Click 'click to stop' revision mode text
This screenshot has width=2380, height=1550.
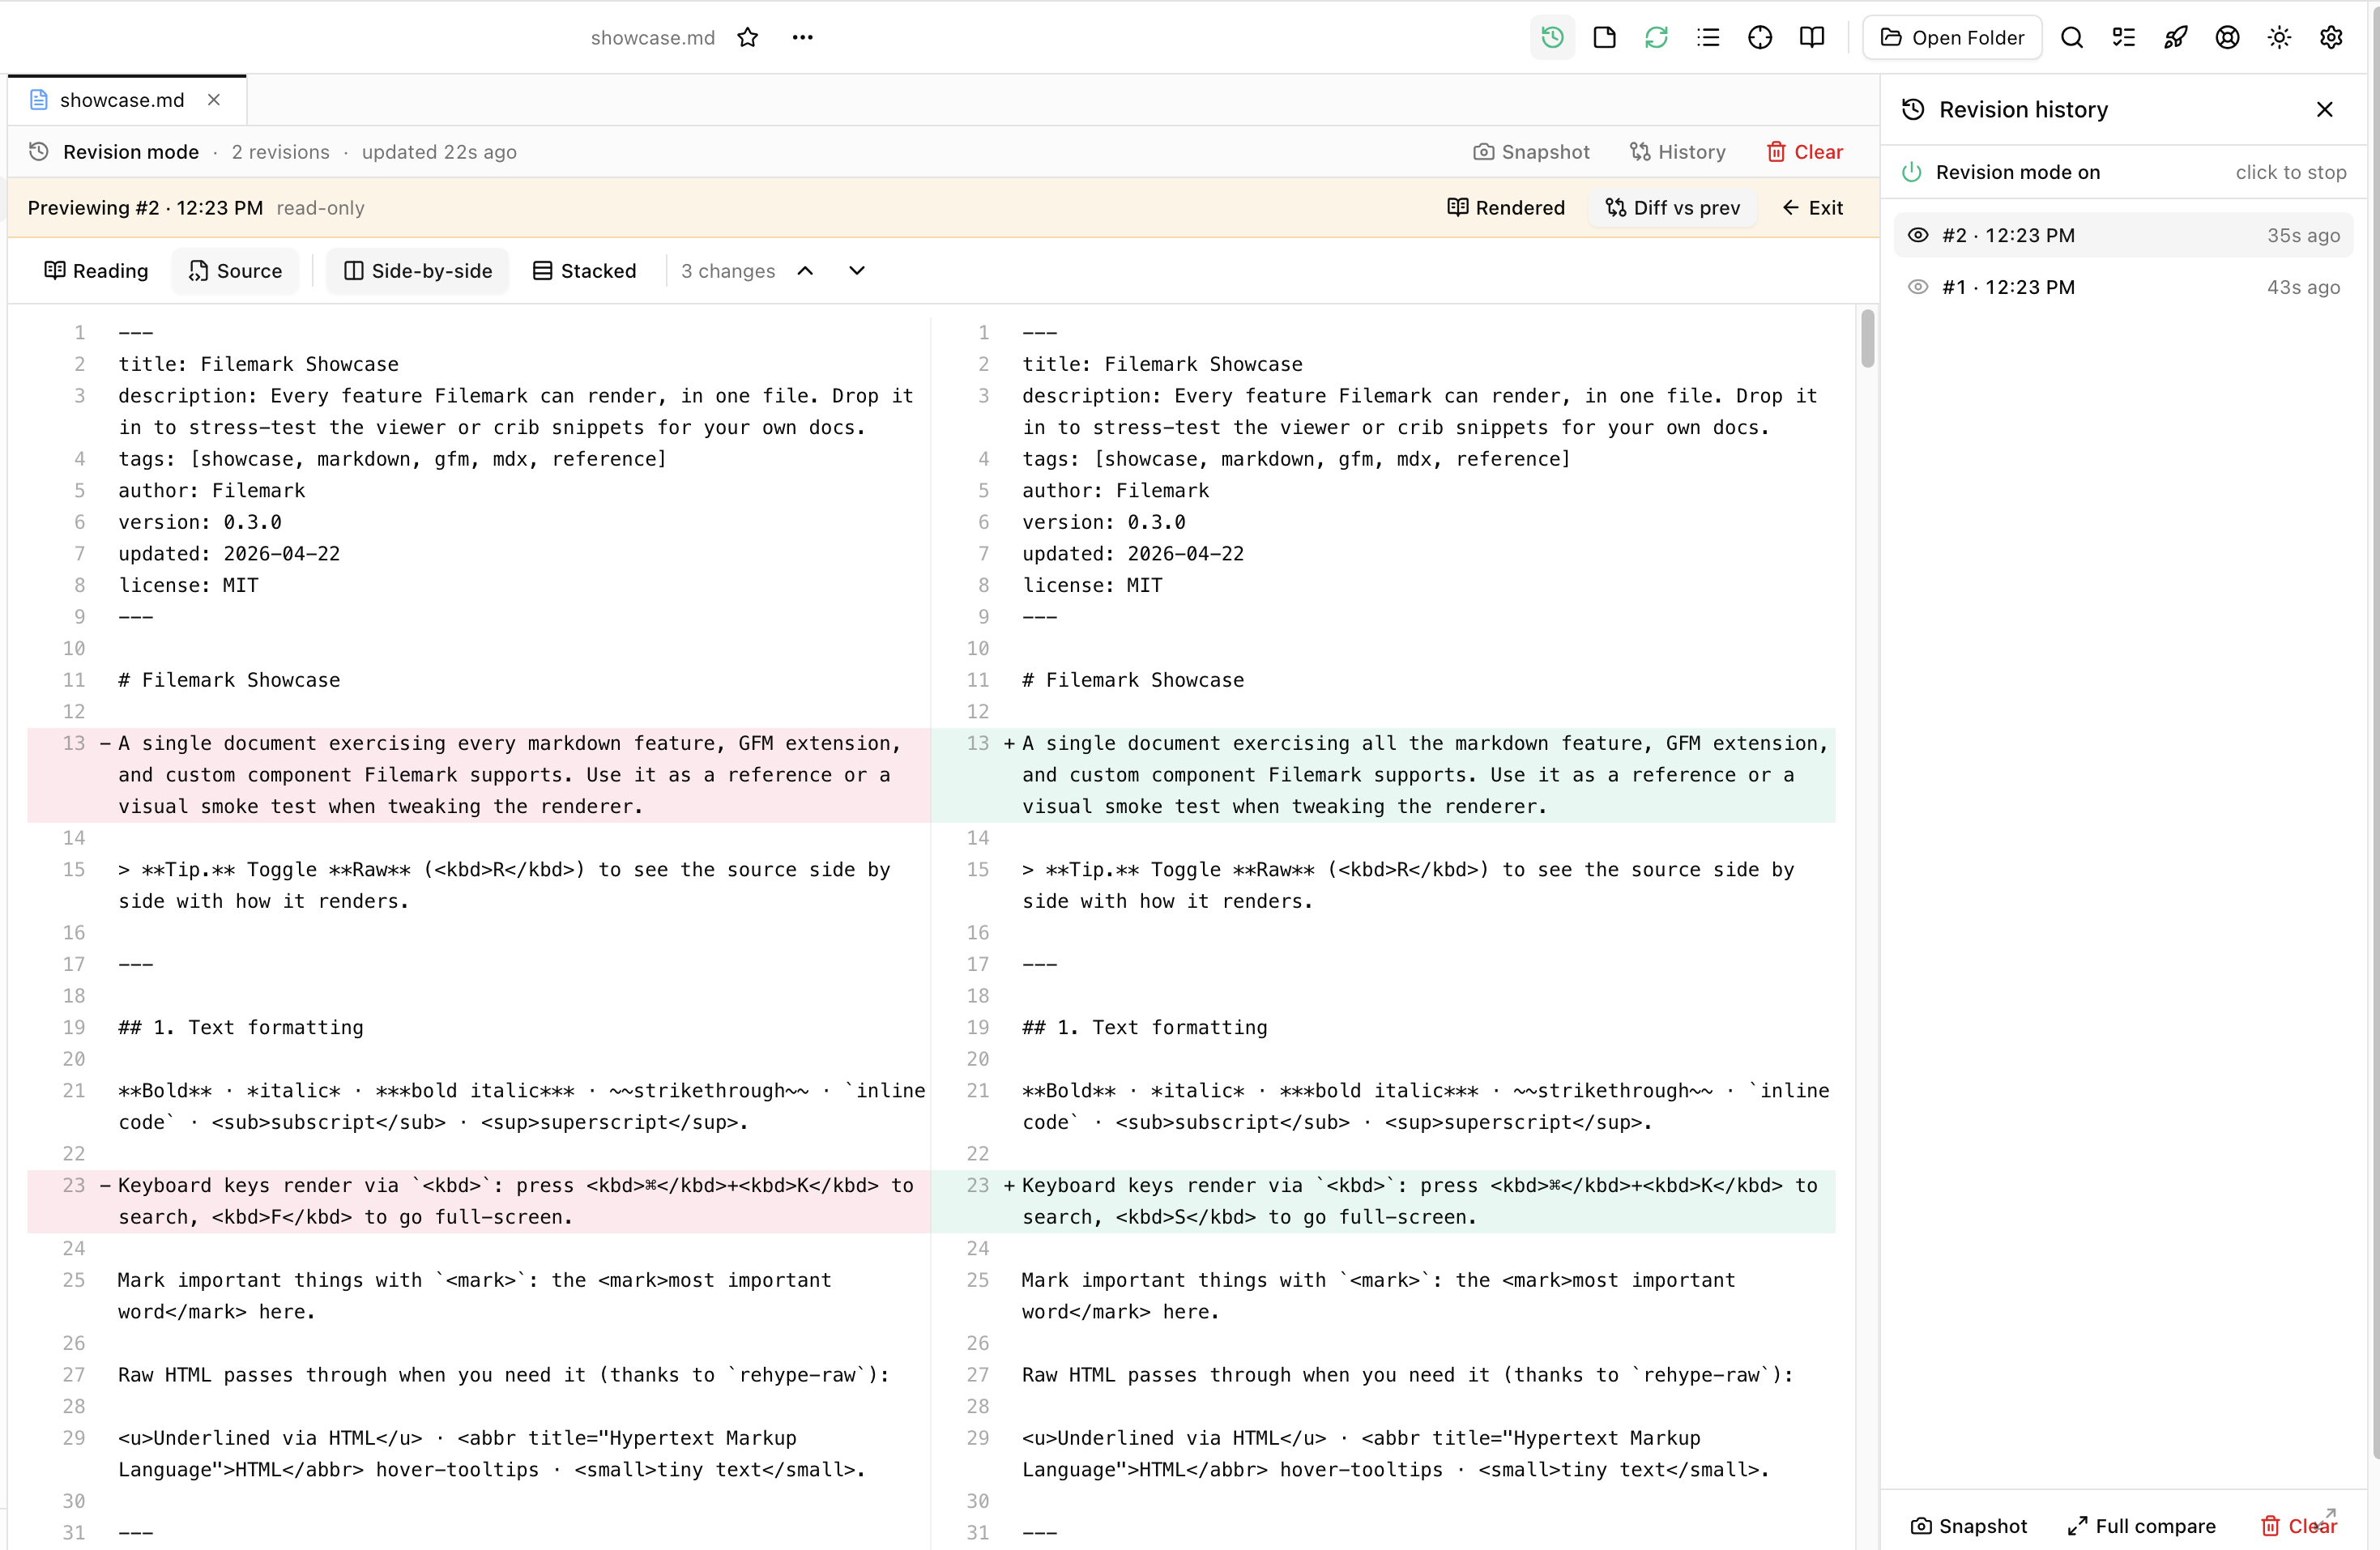pos(2291,172)
